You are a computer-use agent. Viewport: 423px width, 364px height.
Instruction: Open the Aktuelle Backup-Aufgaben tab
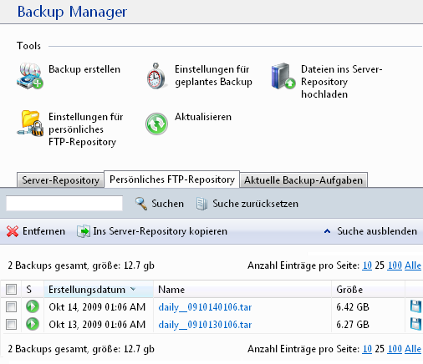(303, 180)
